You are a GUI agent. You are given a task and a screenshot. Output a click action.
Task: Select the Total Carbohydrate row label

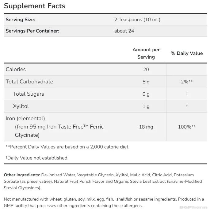(29, 82)
